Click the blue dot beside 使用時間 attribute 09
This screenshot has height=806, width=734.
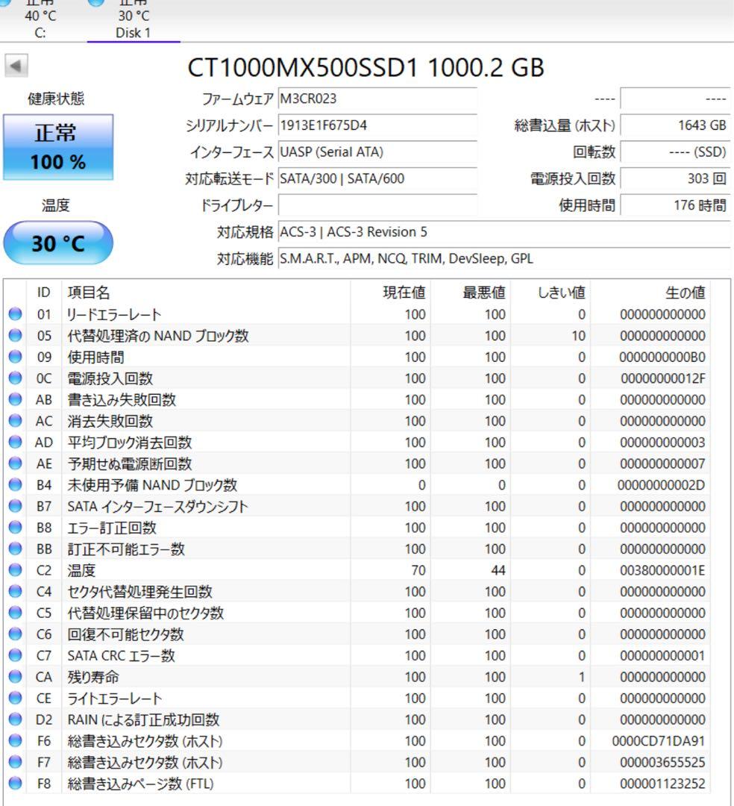coord(16,357)
